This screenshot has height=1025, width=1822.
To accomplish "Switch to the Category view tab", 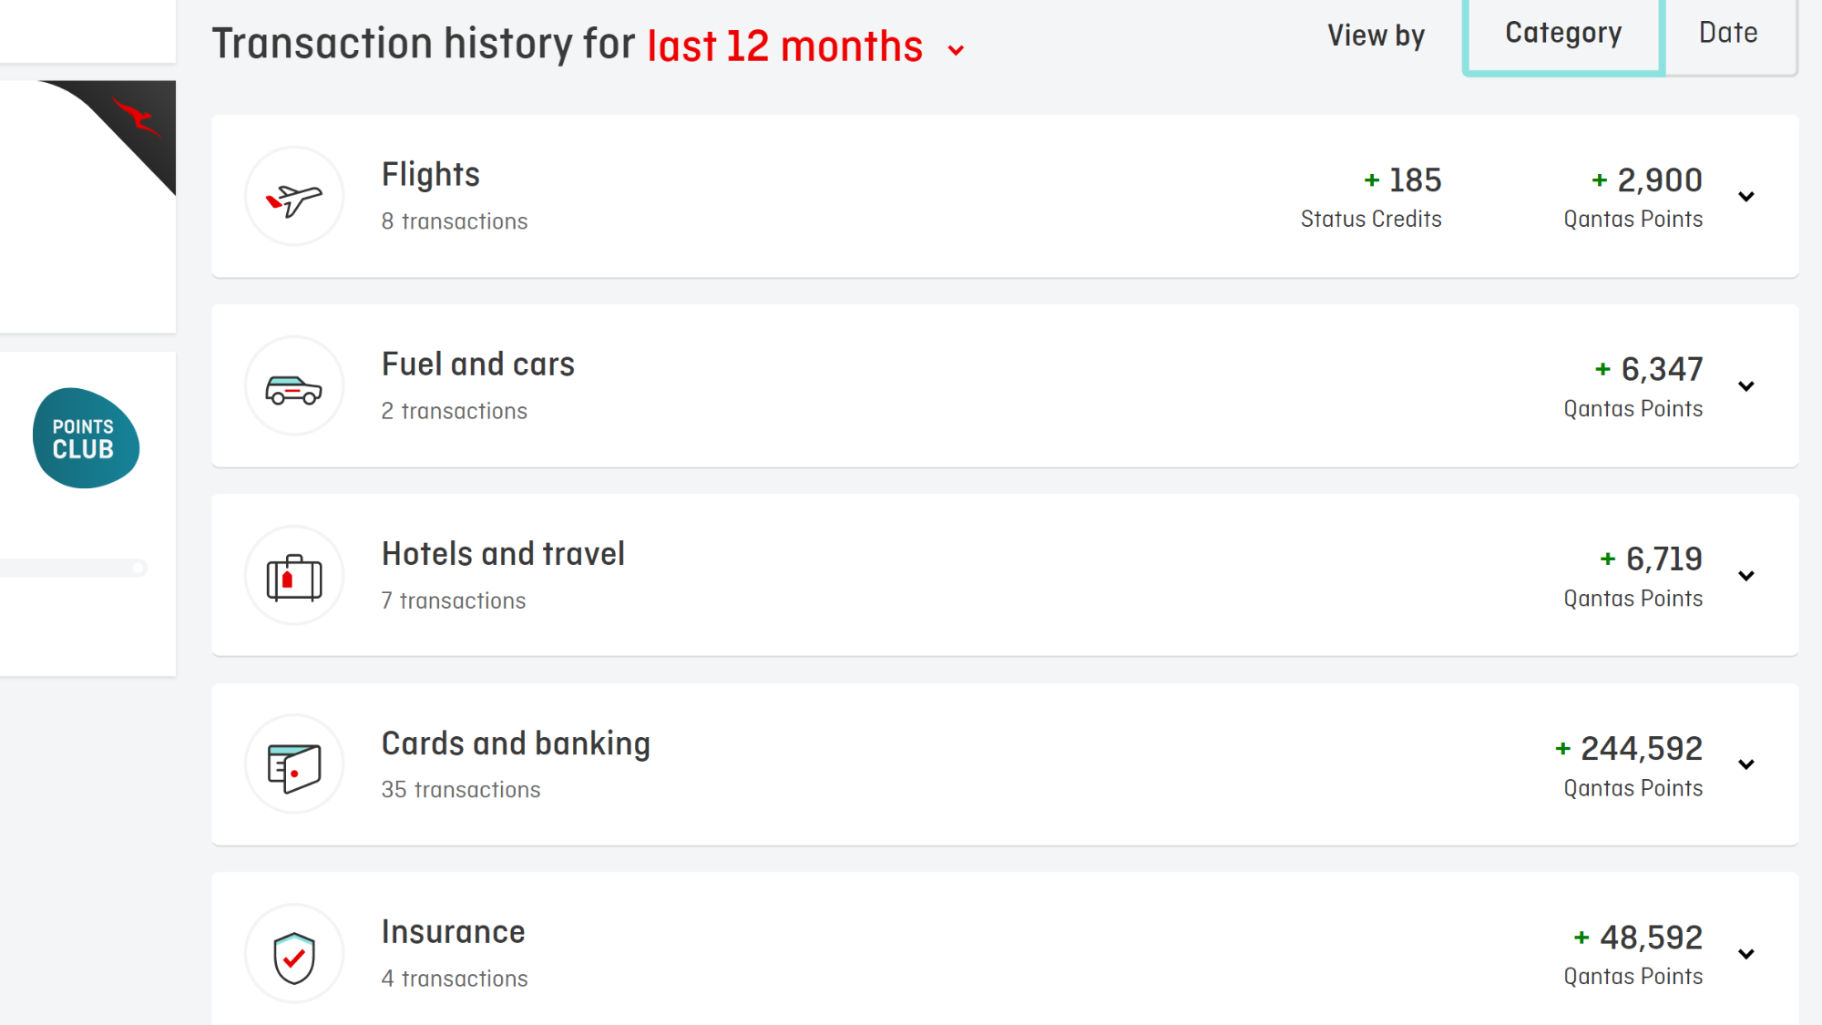I will coord(1563,35).
